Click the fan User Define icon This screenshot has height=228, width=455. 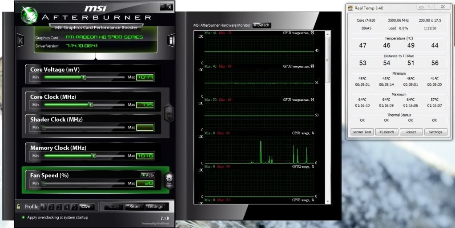(169, 180)
